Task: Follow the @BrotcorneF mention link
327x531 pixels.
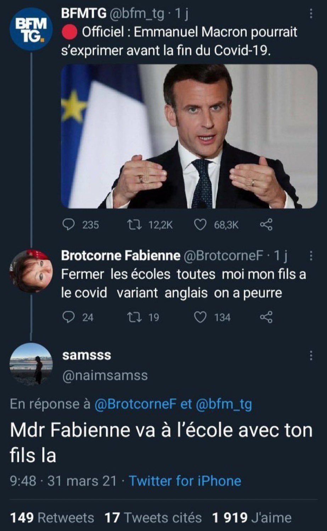Action: [x=136, y=404]
